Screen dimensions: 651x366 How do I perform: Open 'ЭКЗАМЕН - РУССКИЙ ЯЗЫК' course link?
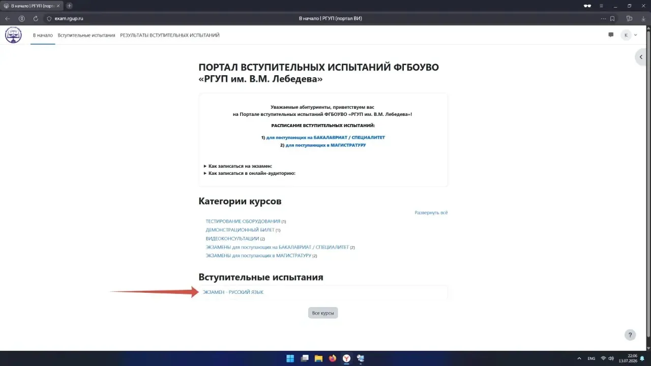pyautogui.click(x=233, y=292)
